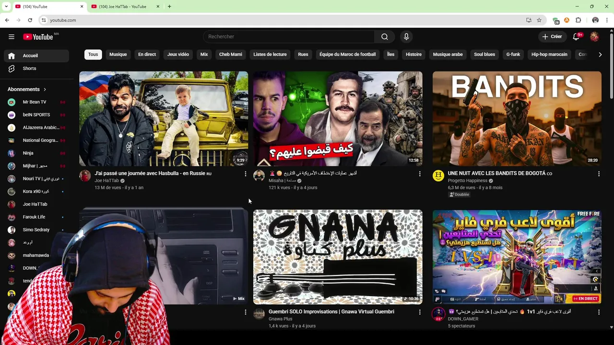Open Joe HaTTab channel name link under video
The width and height of the screenshot is (614, 345).
click(x=106, y=181)
